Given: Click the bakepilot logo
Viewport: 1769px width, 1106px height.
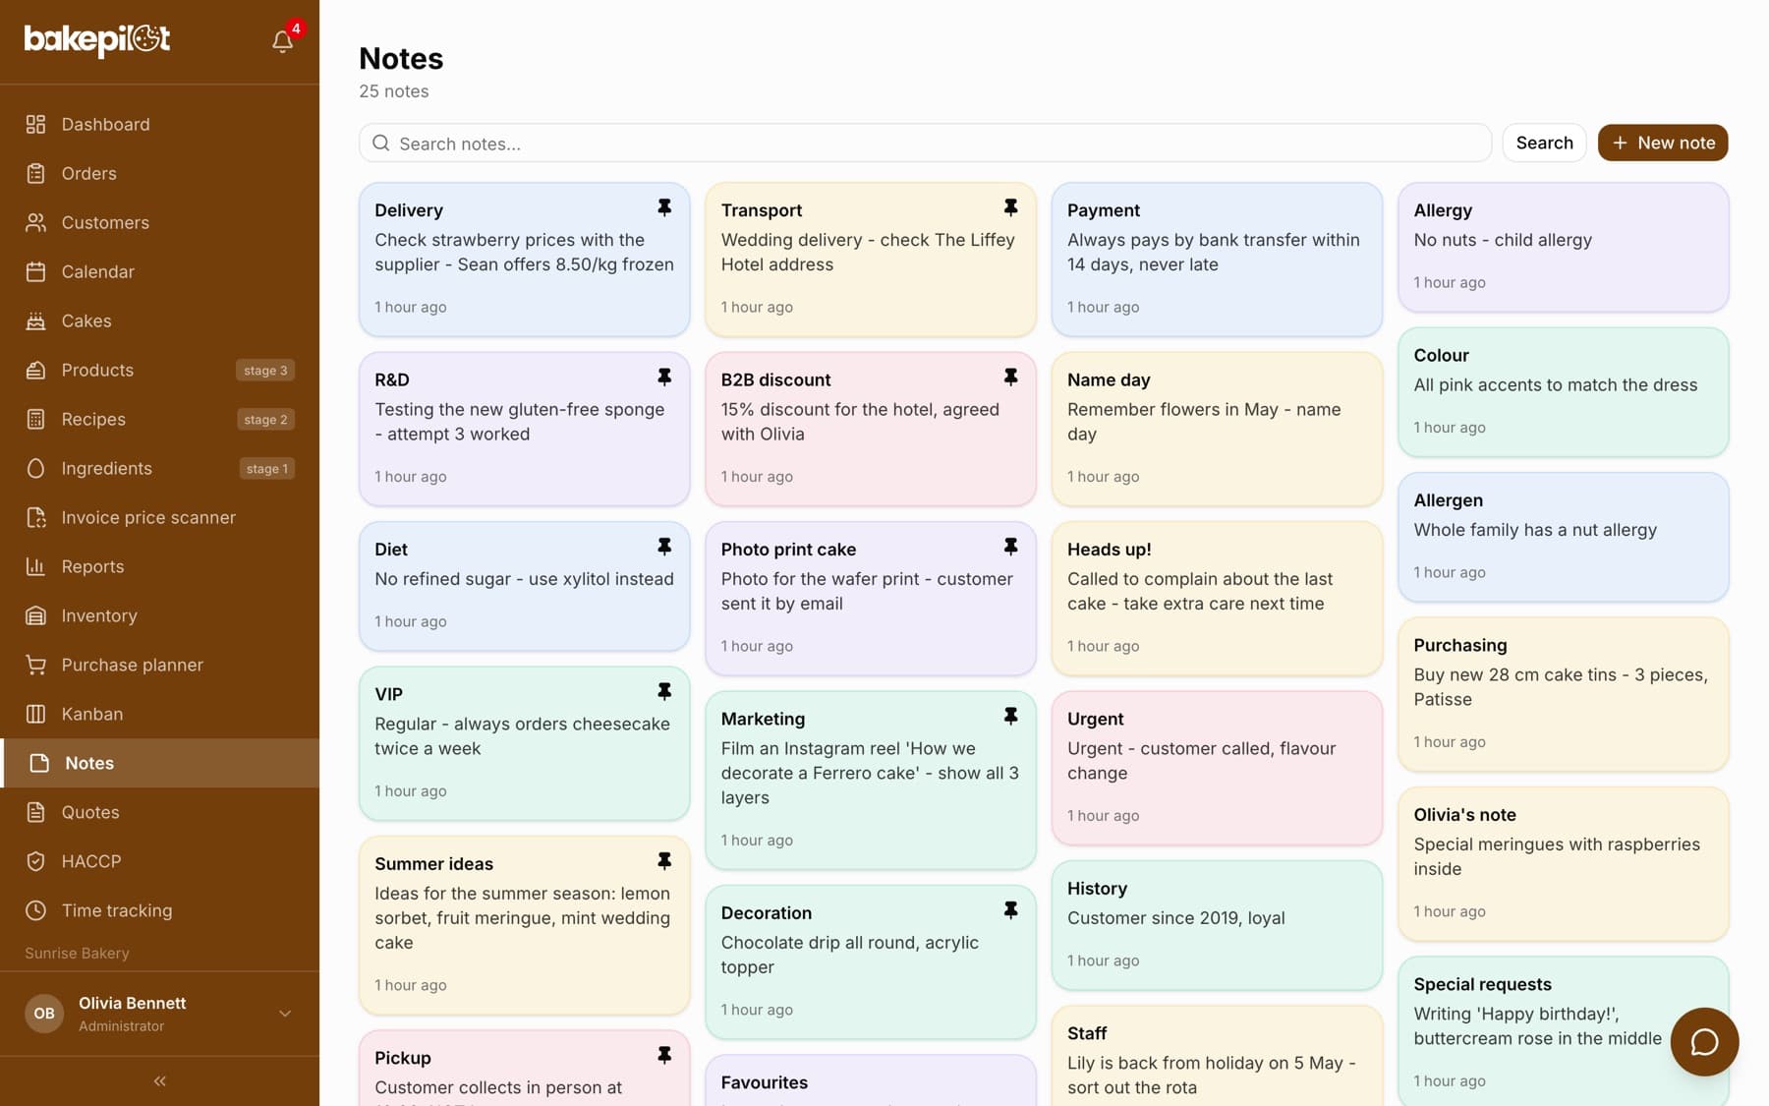Looking at the screenshot, I should 97,39.
